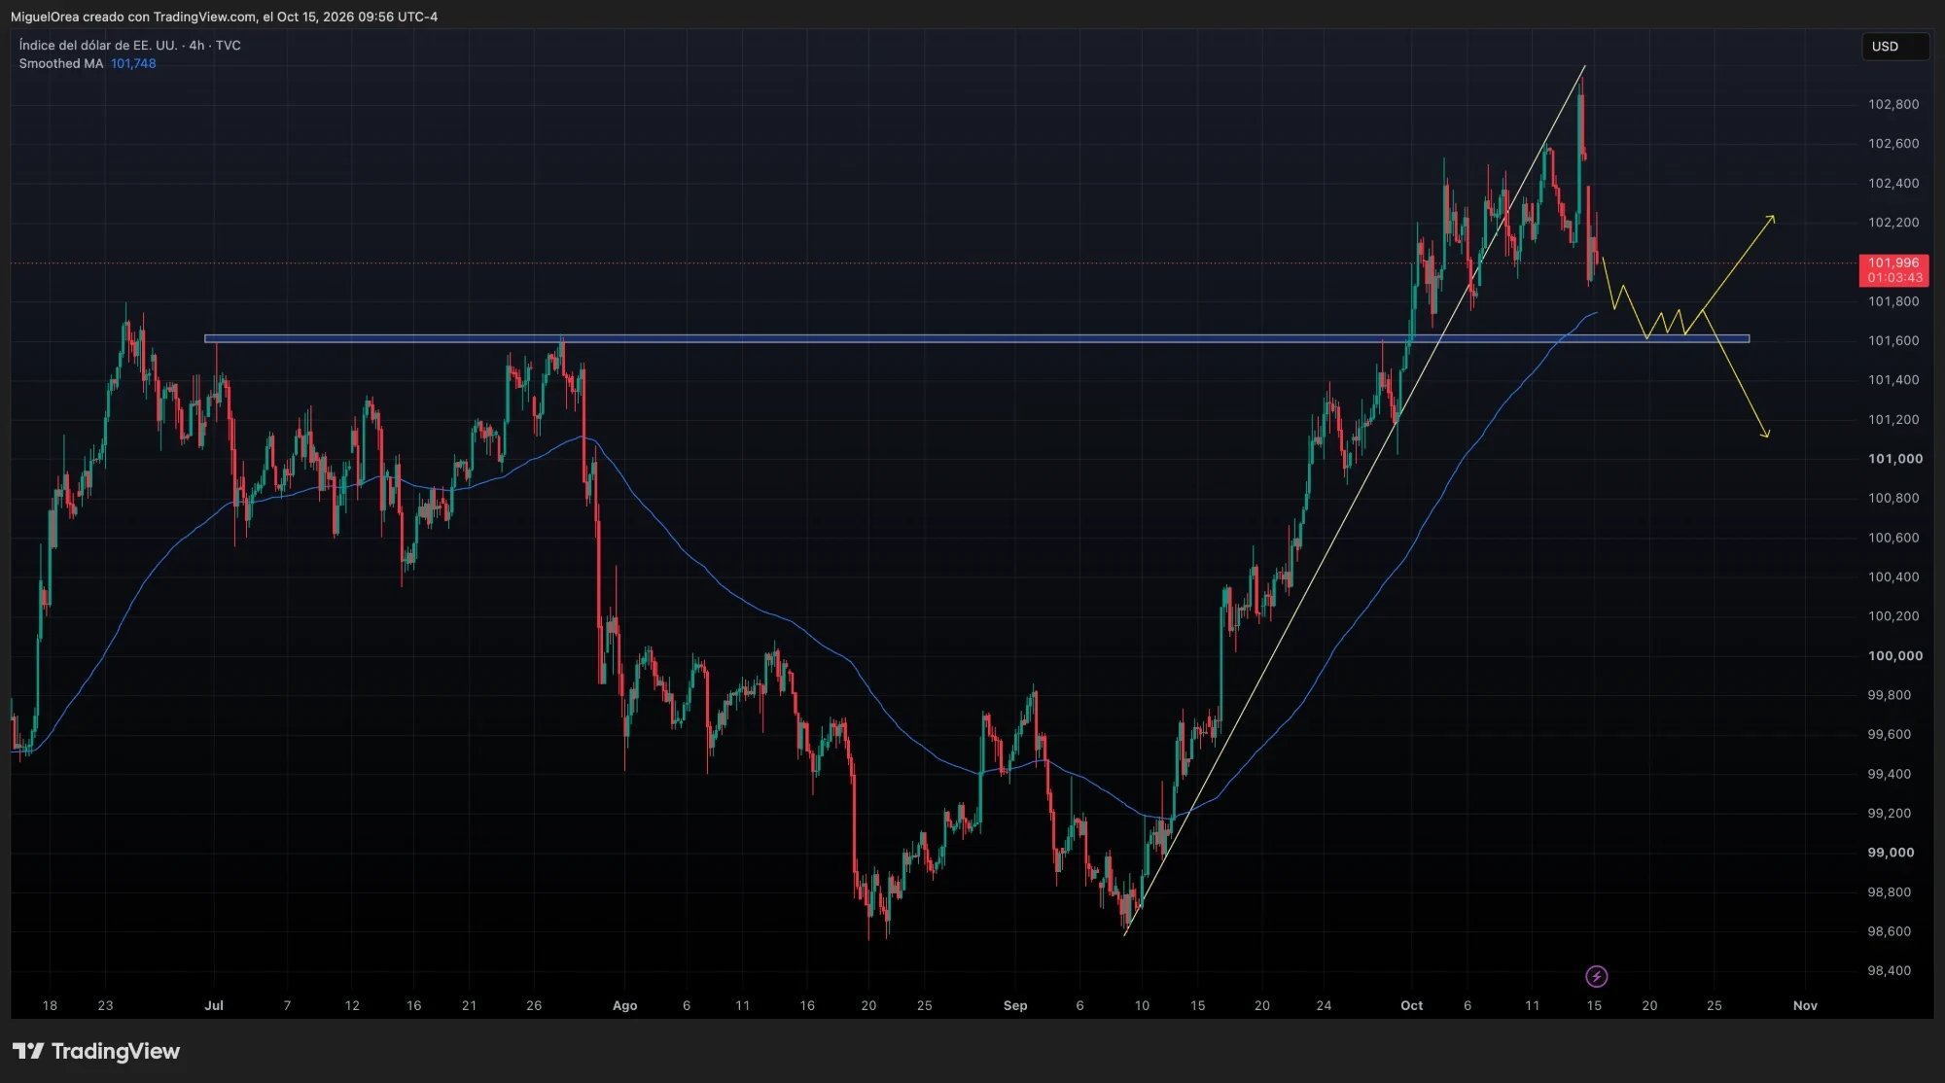Click the 100,000 price axis label
This screenshot has width=1945, height=1083.
(1894, 655)
